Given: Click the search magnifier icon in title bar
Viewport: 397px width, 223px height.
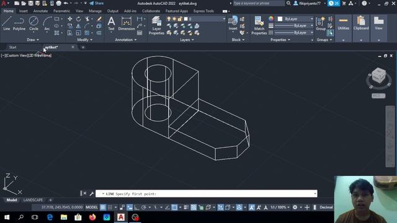Looking at the screenshot, I should coord(288,3).
